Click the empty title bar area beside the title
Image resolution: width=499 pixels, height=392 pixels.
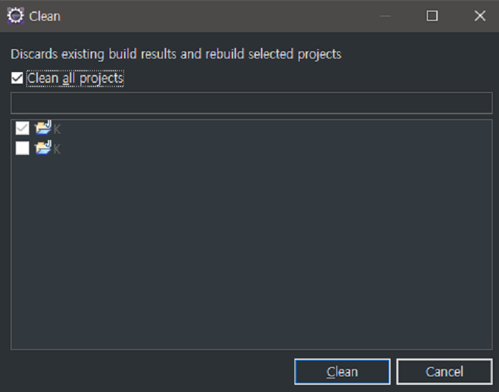pos(214,16)
